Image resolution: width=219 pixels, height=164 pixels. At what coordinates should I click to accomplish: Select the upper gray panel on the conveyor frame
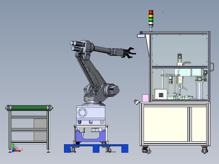pyautogui.click(x=40, y=123)
